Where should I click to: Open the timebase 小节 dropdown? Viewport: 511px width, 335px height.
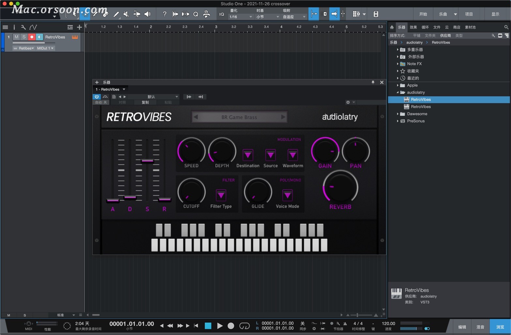(x=268, y=17)
